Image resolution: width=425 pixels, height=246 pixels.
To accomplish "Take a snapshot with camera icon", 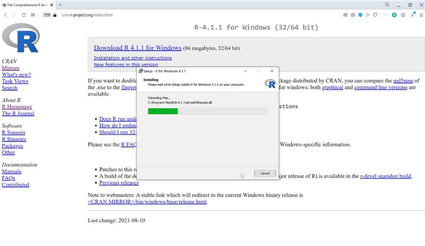I will [353, 15].
